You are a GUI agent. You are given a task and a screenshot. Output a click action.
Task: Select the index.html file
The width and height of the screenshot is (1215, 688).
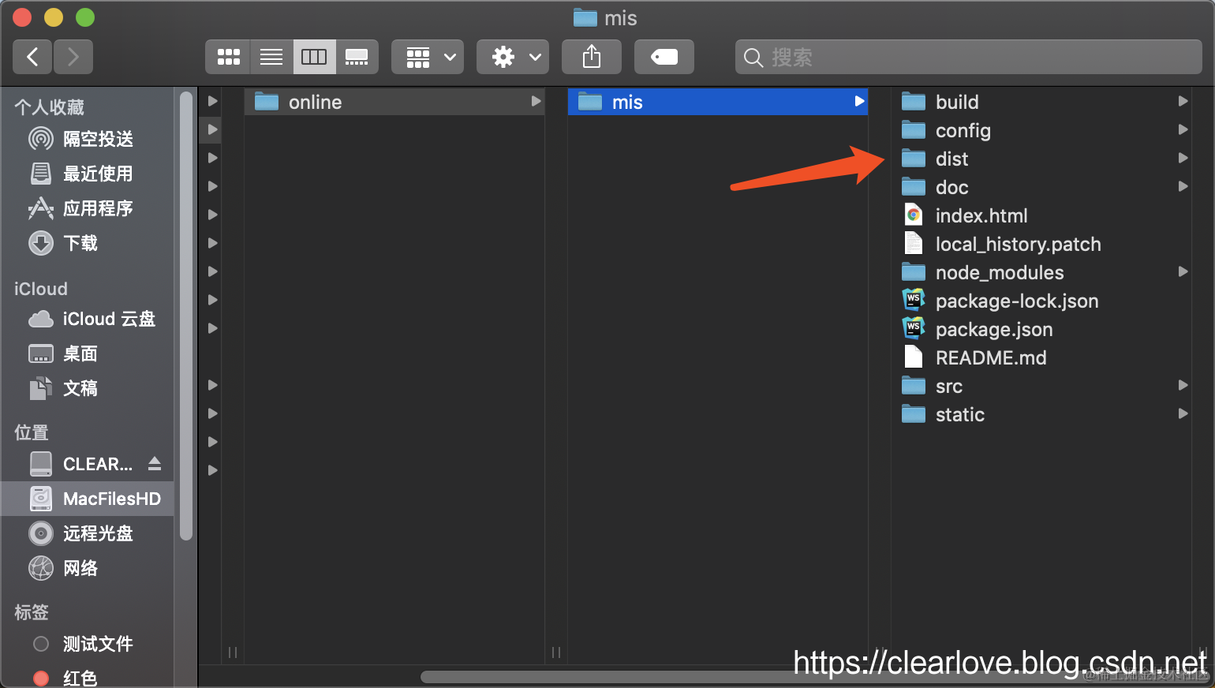click(1041, 215)
